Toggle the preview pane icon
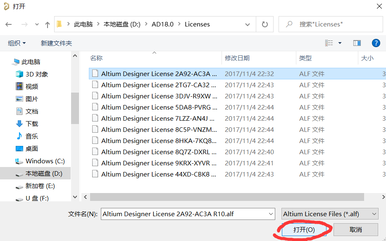The width and height of the screenshot is (386, 241). (x=357, y=43)
